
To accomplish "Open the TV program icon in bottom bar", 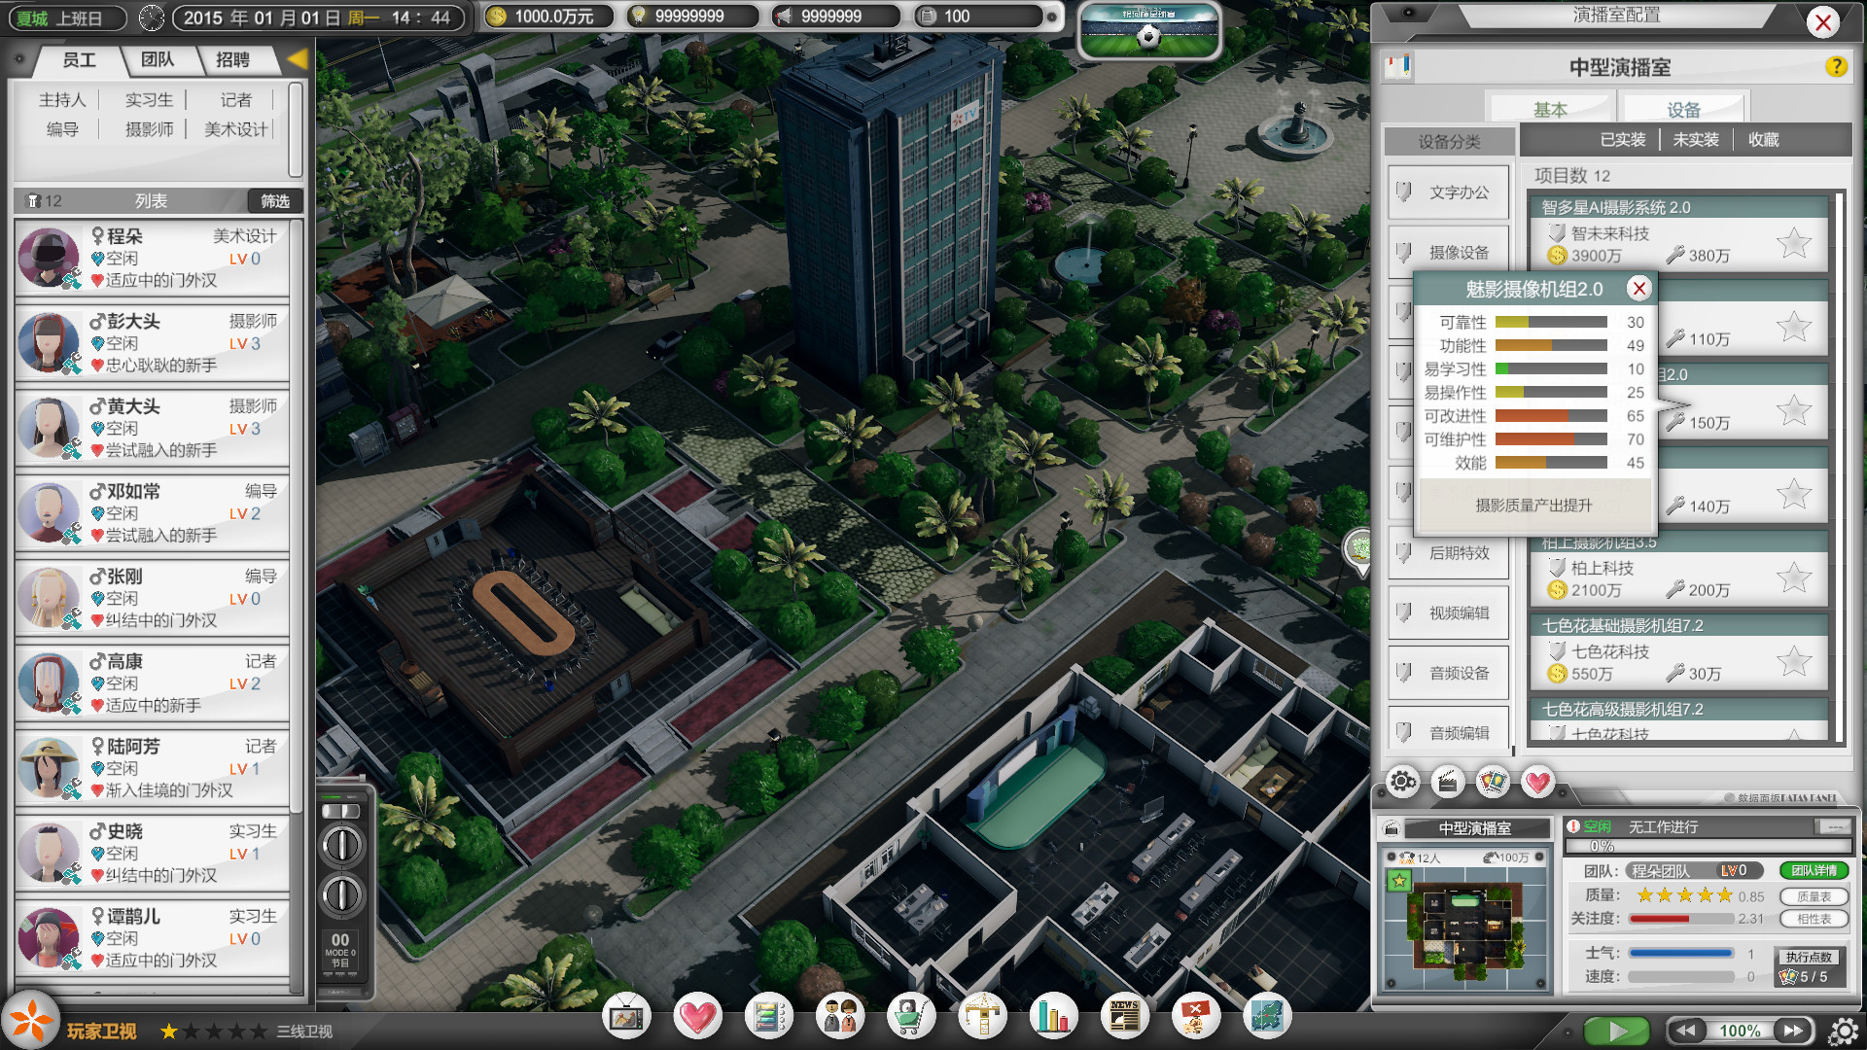I will click(x=625, y=1017).
